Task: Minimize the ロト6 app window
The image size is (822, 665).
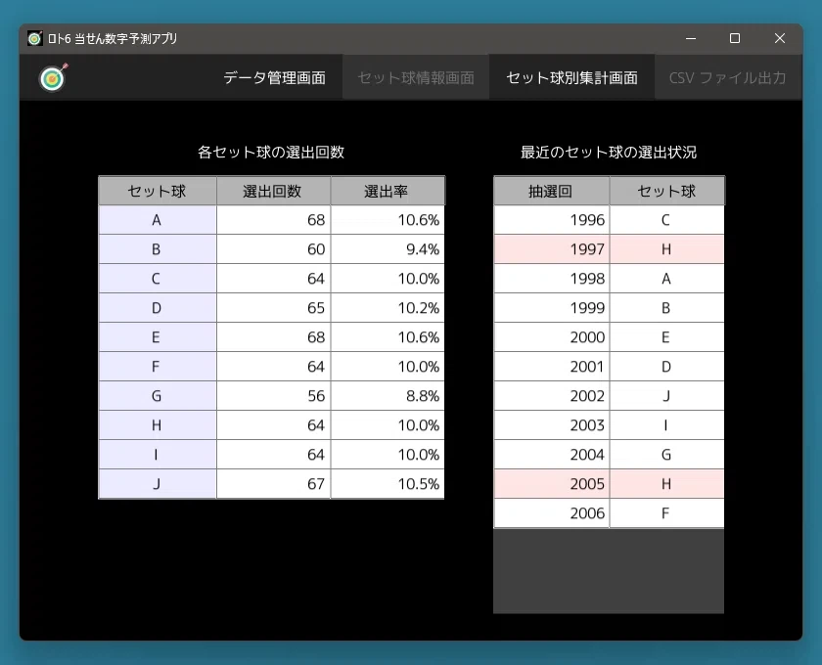Action: (x=691, y=38)
